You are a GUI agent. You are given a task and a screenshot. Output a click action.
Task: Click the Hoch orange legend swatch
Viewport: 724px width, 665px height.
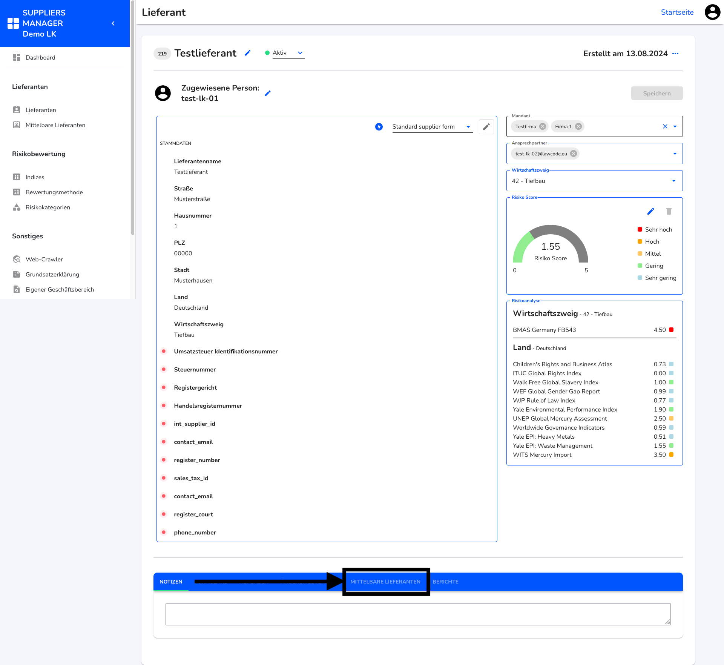coord(640,241)
